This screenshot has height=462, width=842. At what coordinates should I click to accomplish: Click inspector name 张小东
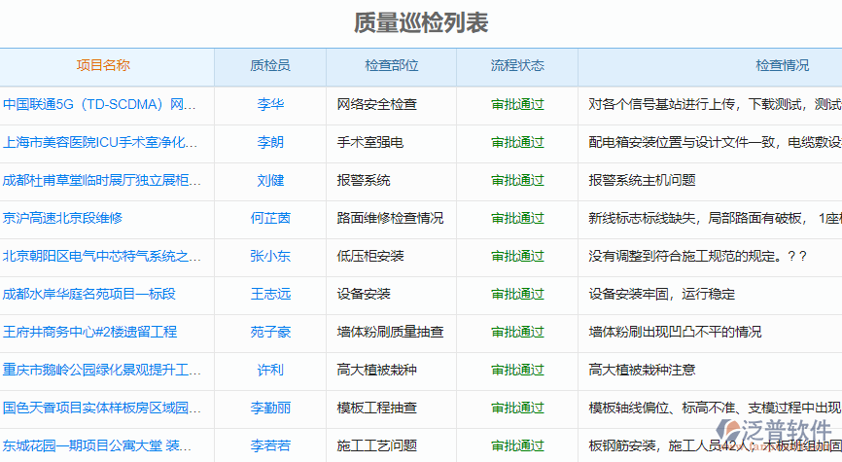click(270, 256)
